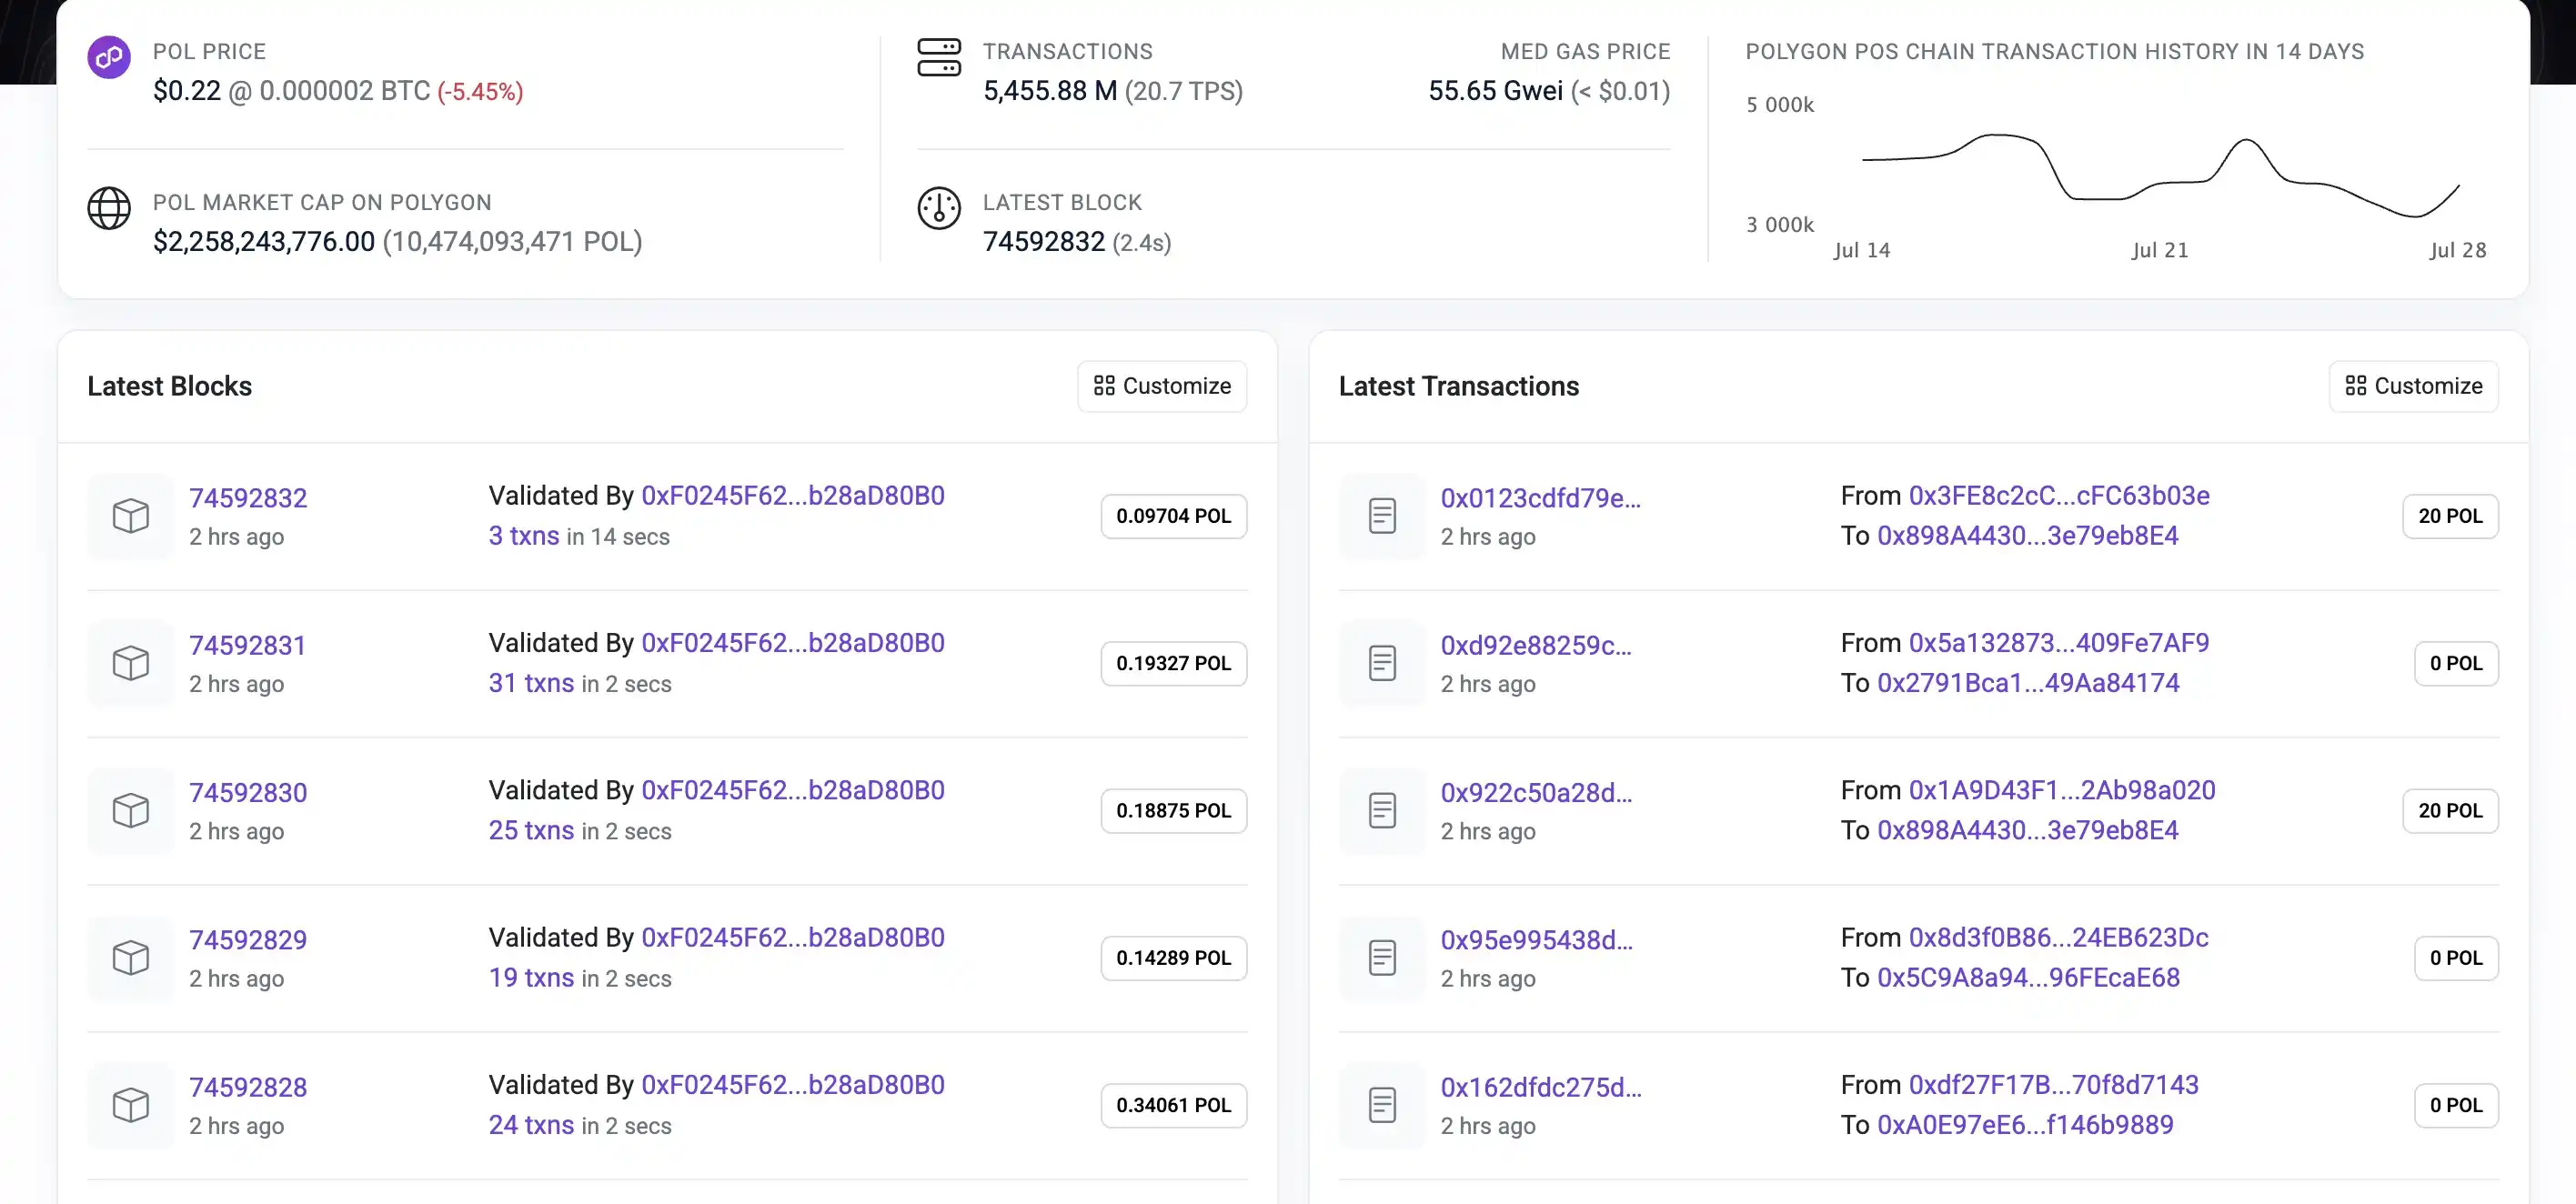Click the document icon for transaction 0x162dfdc275d
The image size is (2576, 1204).
[1382, 1105]
